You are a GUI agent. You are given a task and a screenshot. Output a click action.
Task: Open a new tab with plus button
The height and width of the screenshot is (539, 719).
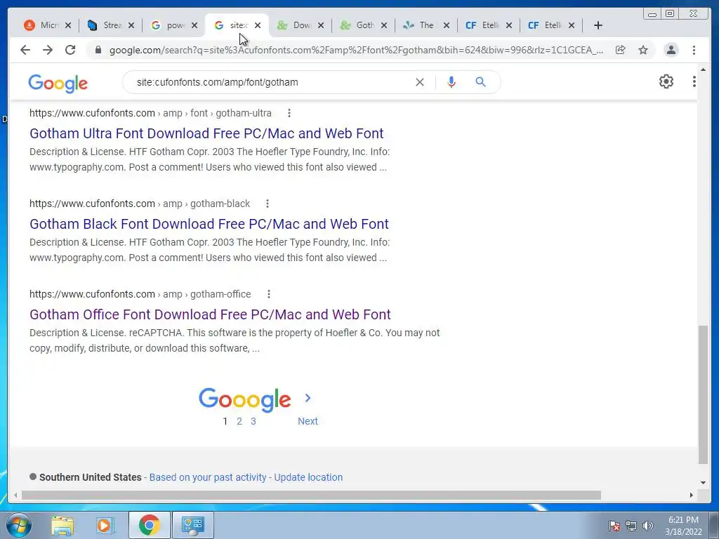pyautogui.click(x=598, y=25)
